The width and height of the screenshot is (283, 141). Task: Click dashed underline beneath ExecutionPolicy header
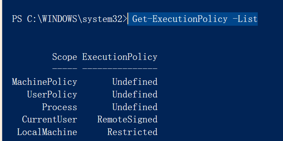[x=120, y=68]
